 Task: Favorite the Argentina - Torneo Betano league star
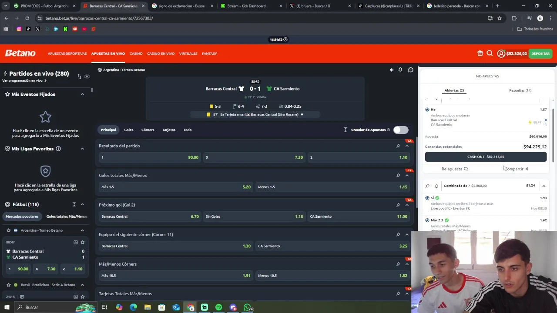8,230
